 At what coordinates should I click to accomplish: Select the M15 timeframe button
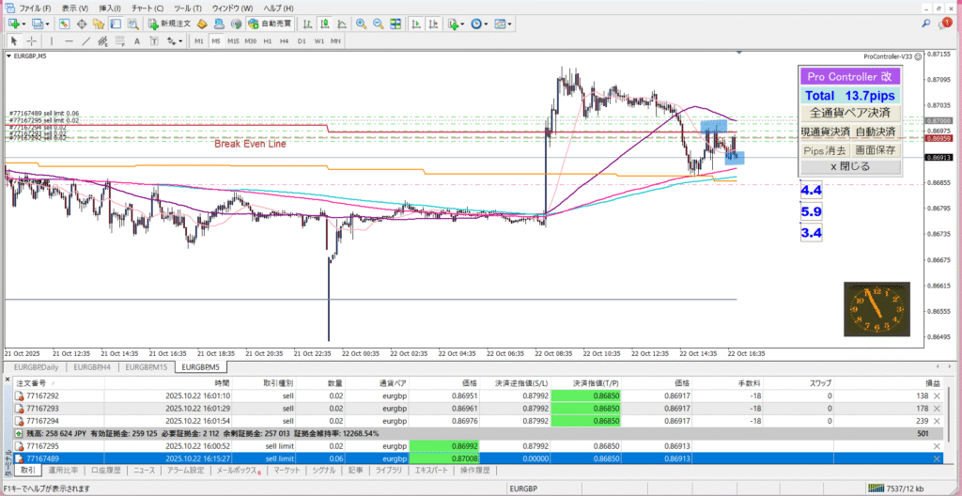coord(233,41)
